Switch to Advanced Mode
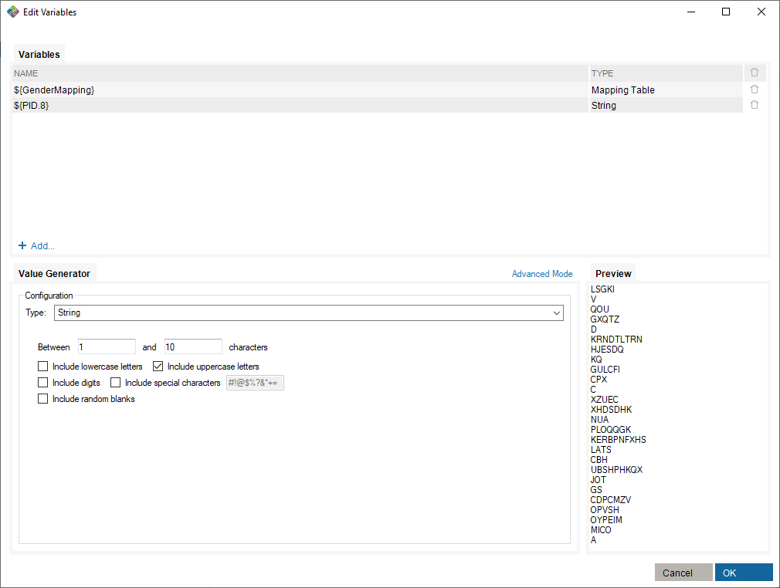This screenshot has height=588, width=780. point(542,274)
